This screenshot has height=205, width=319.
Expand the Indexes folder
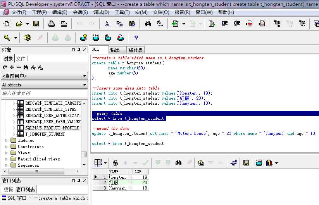pos(7,140)
